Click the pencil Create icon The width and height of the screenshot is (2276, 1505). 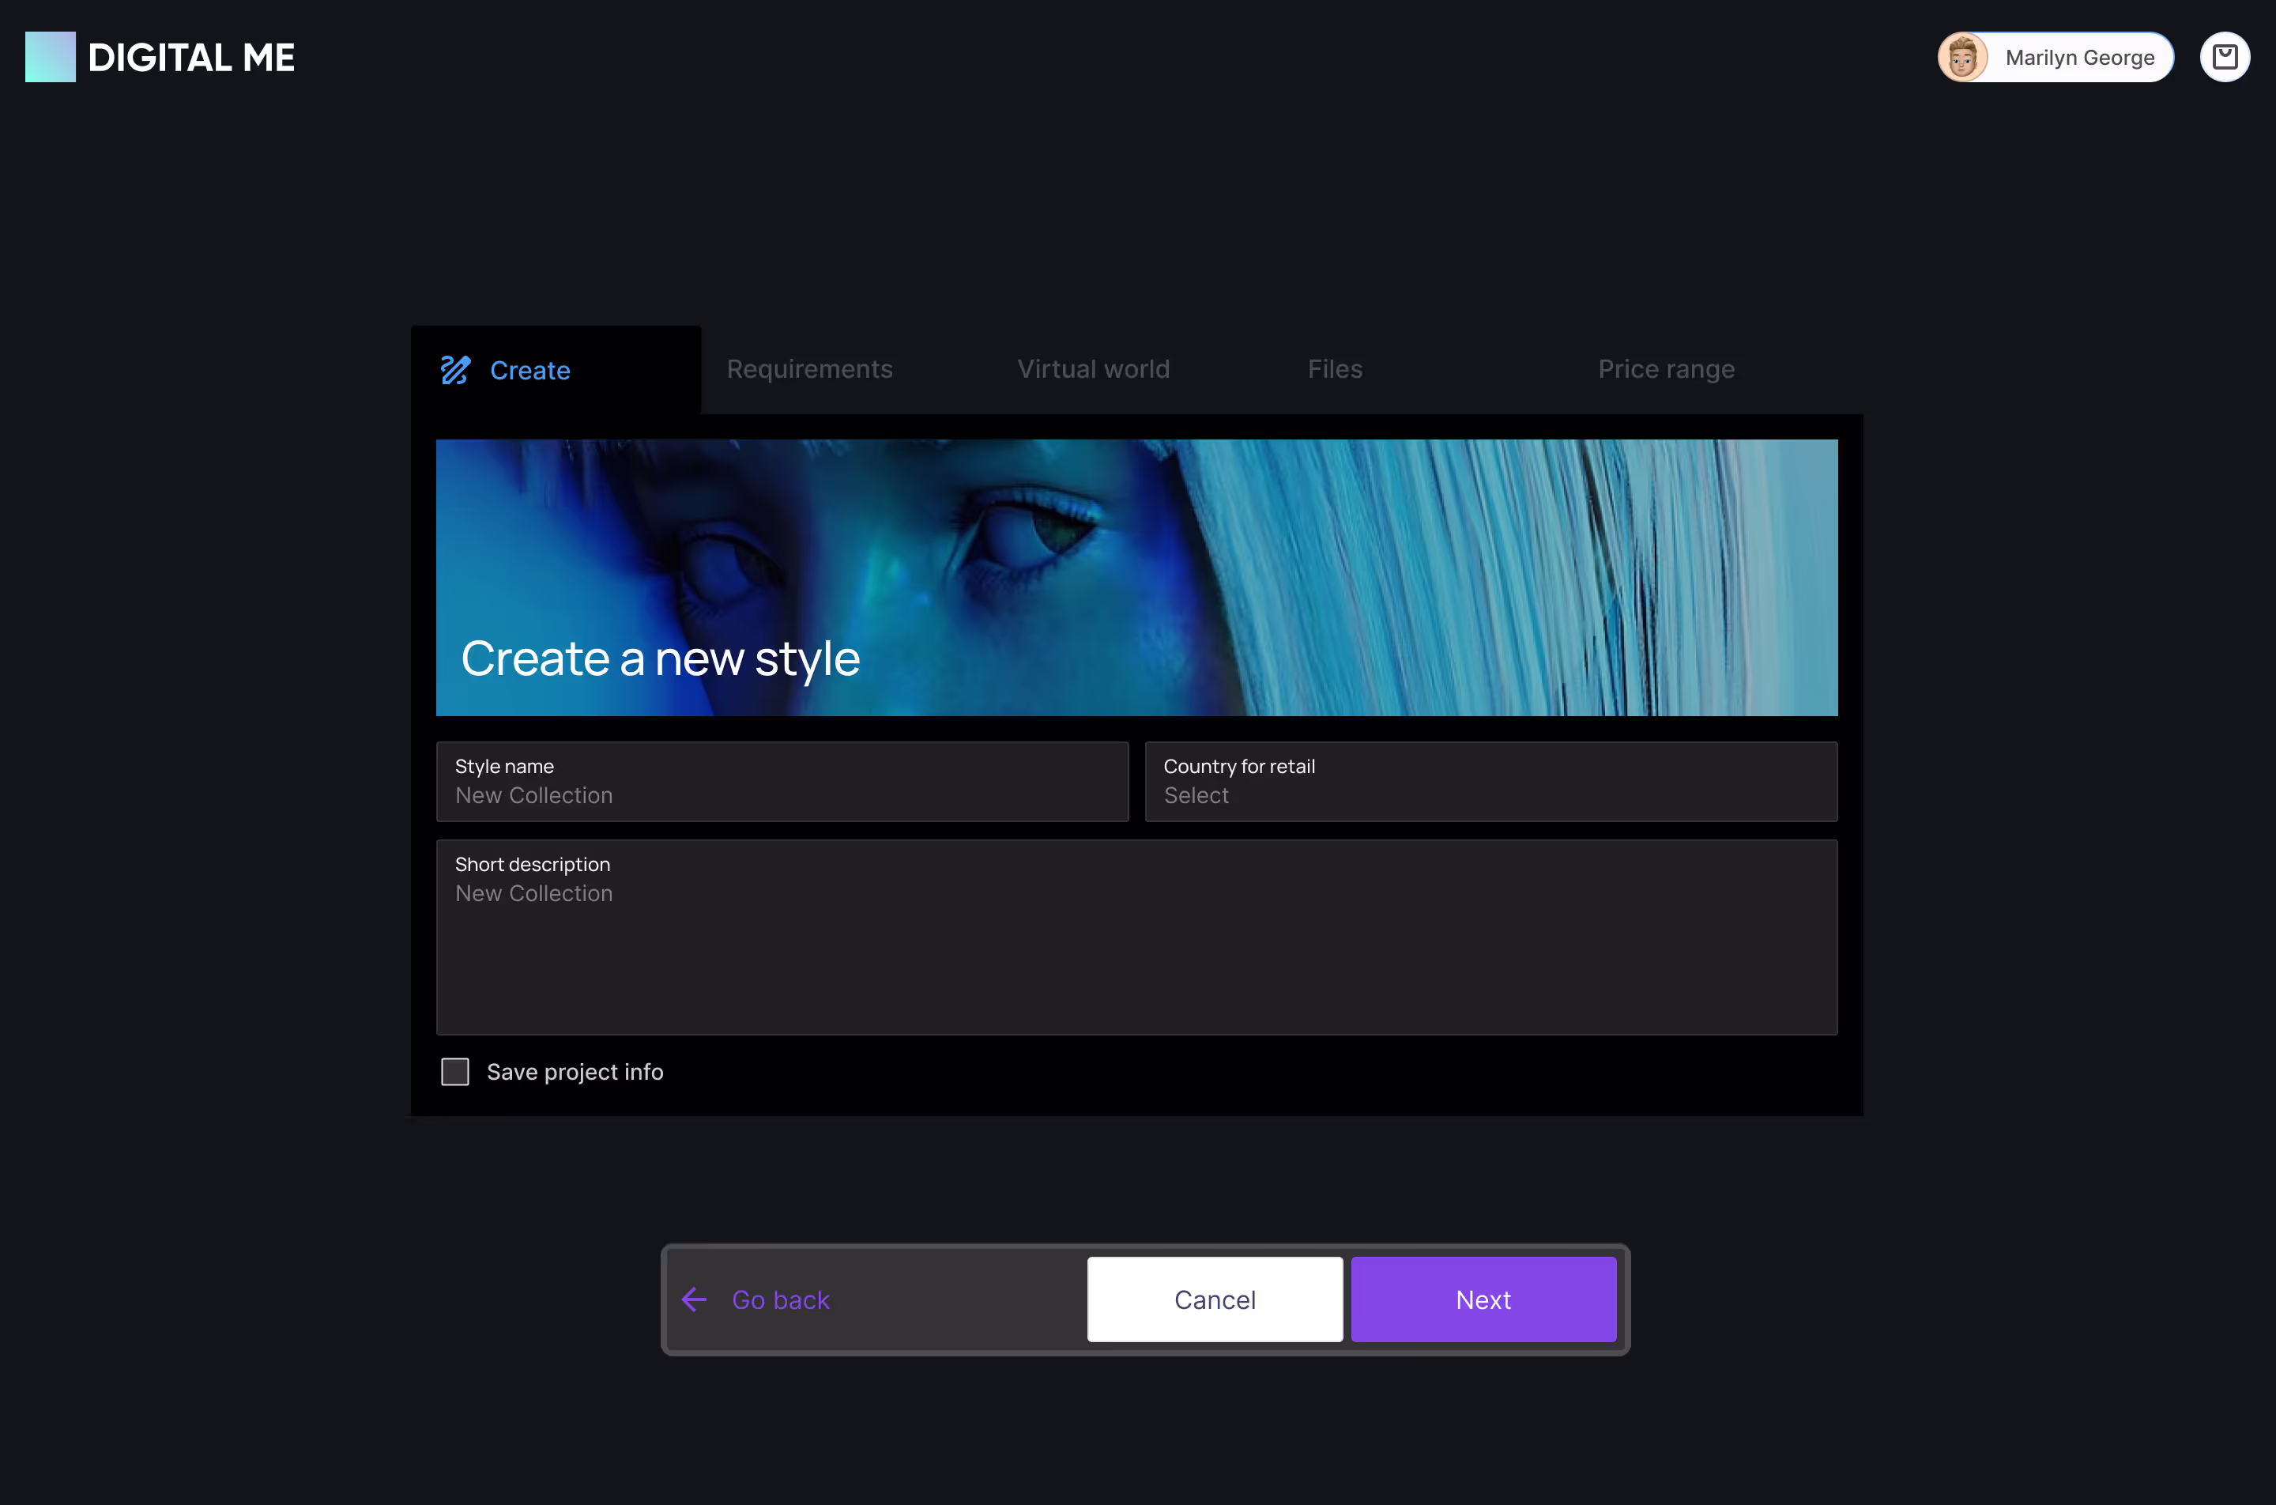(x=456, y=370)
